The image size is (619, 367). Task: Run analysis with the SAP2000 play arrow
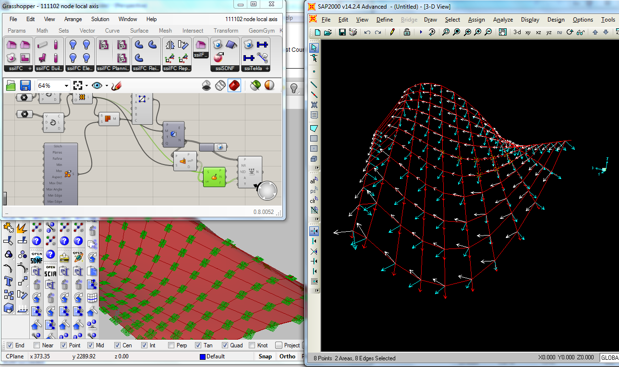pos(421,32)
